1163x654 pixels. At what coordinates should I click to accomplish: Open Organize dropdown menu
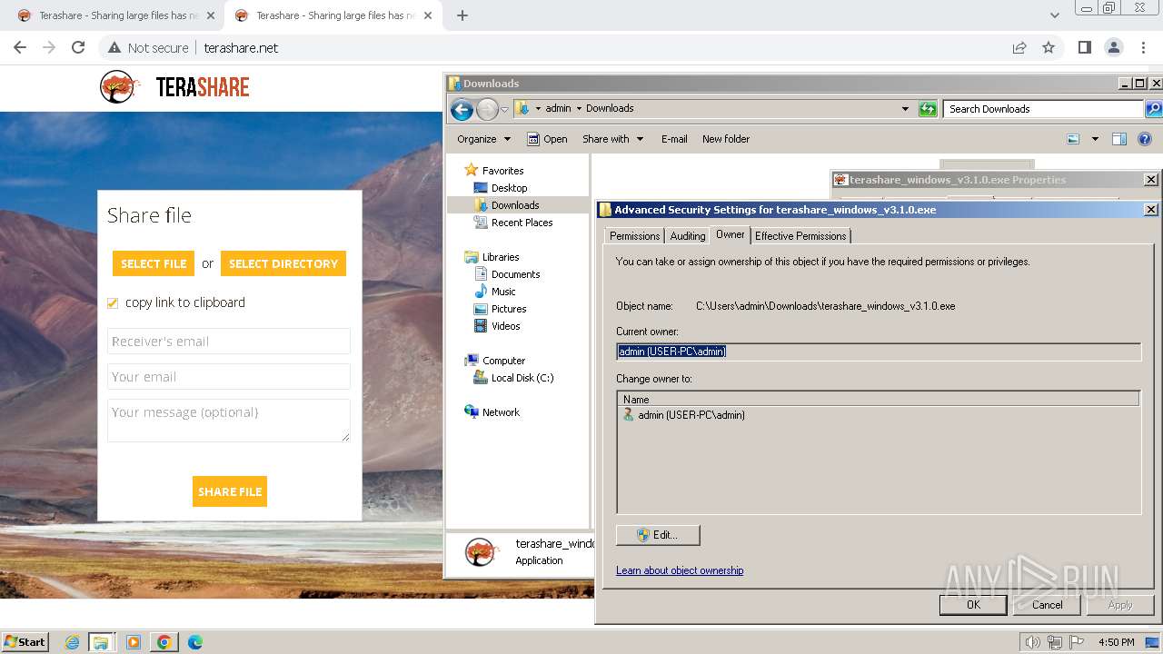click(483, 139)
